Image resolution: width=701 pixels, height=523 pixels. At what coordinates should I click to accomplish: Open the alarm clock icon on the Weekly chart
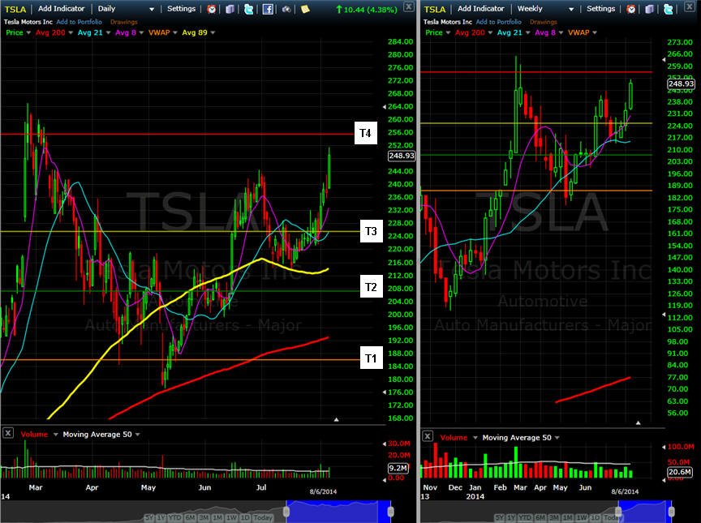(x=630, y=9)
